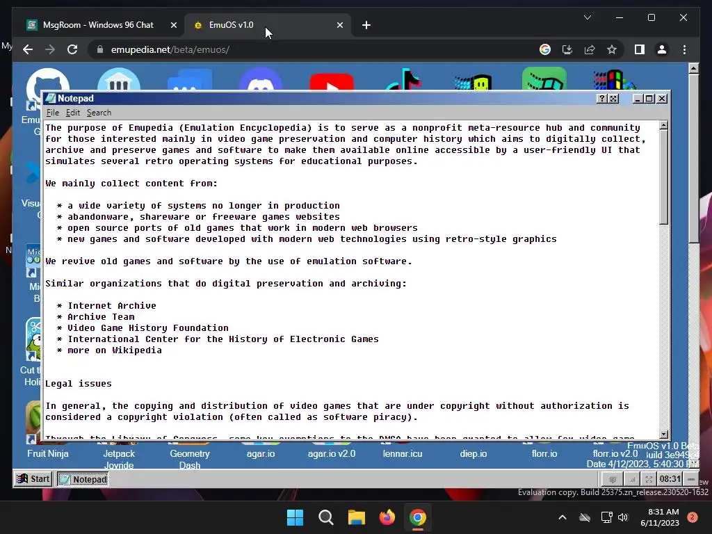
Task: Bookmark this page with the star icon
Action: pyautogui.click(x=612, y=49)
